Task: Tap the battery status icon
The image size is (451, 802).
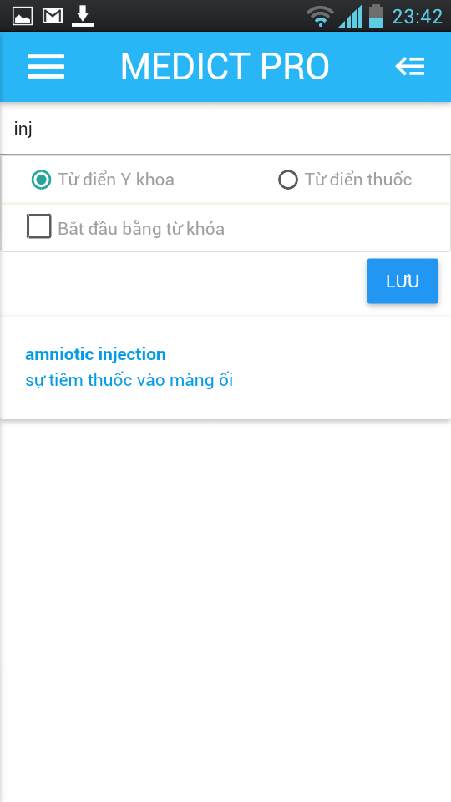Action: [377, 16]
